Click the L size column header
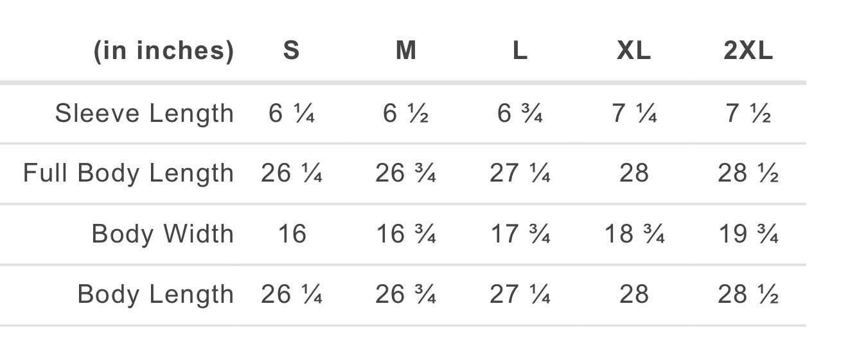 [x=520, y=51]
